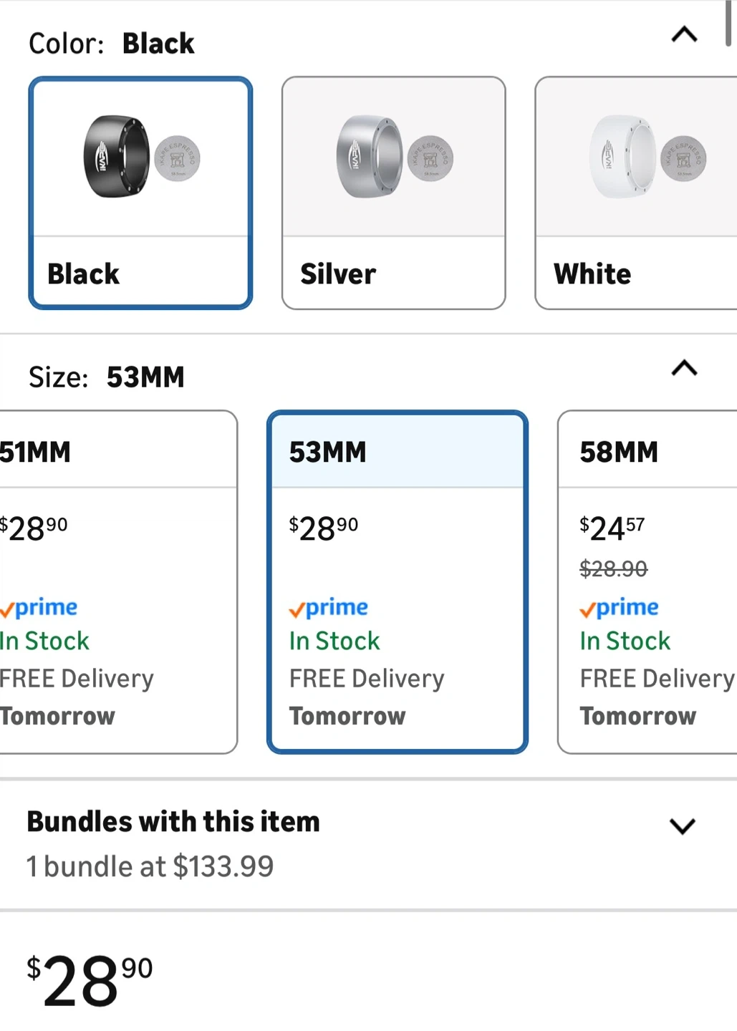Select the Black color option card
This screenshot has height=1031, width=737.
coord(140,273)
